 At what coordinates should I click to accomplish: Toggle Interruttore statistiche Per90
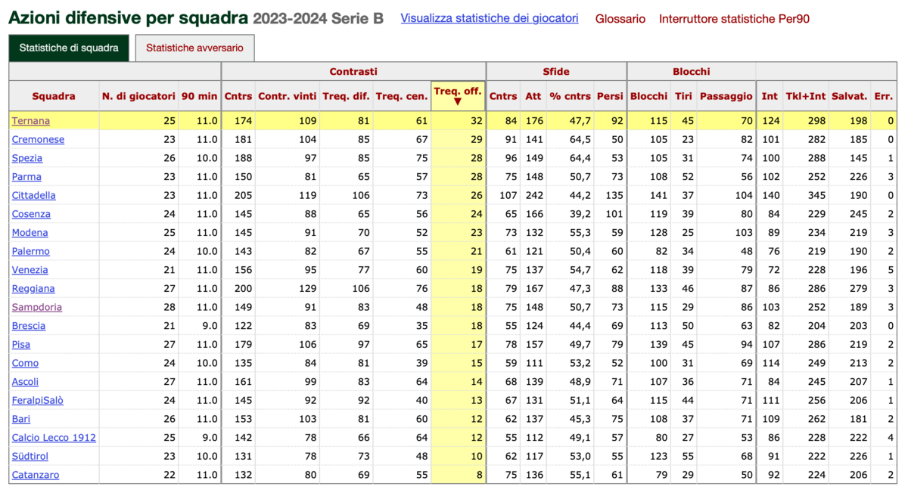734,19
